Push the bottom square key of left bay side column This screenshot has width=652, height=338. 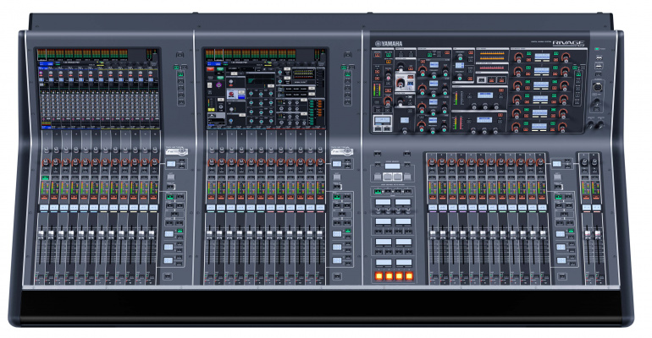pos(167,275)
